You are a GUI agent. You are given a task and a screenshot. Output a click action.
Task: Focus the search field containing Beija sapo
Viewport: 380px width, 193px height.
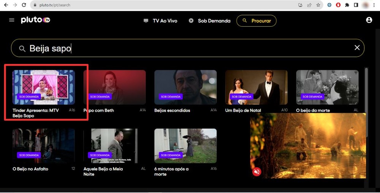click(x=188, y=48)
